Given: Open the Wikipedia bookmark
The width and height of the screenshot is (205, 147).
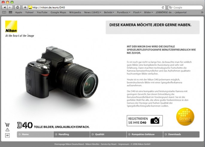Looking at the screenshot, I should [75, 12].
